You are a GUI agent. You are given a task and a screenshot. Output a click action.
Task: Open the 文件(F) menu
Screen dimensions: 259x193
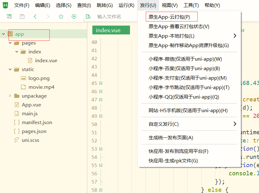click(x=22, y=5)
